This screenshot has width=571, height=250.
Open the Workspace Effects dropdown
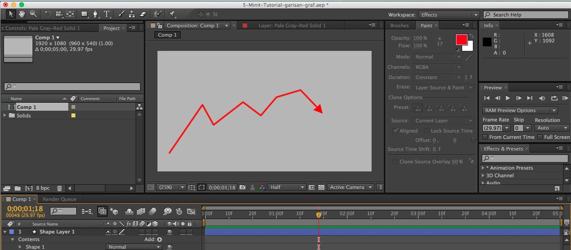tap(449, 15)
